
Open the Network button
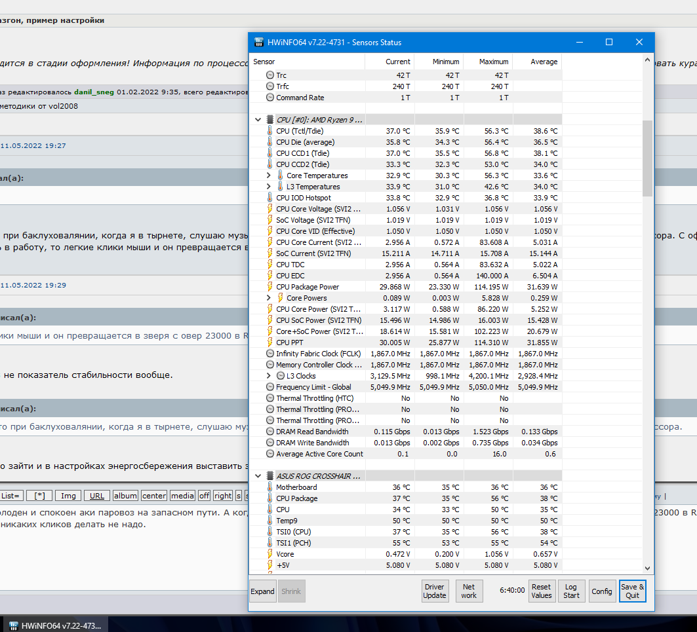click(x=469, y=591)
